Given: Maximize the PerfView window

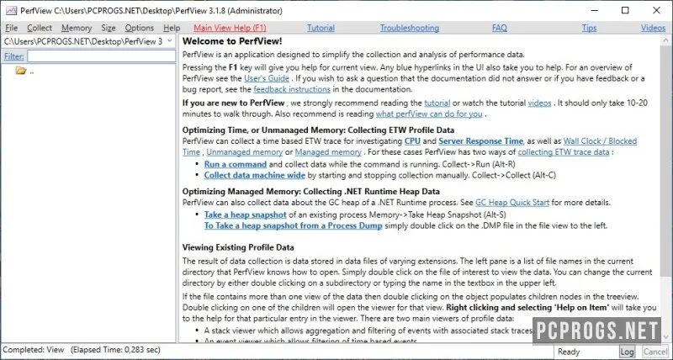Looking at the screenshot, I should coord(625,10).
